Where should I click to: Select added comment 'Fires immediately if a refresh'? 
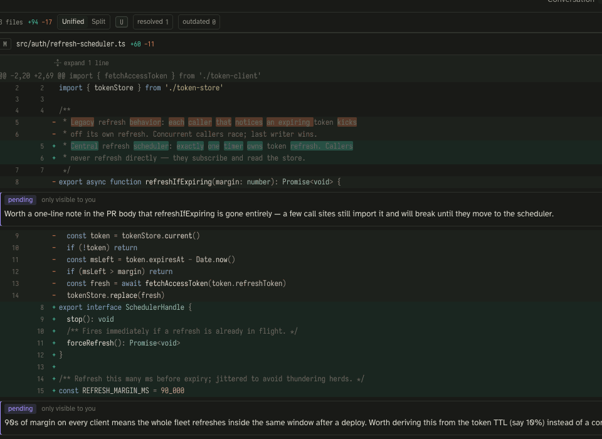301,331
